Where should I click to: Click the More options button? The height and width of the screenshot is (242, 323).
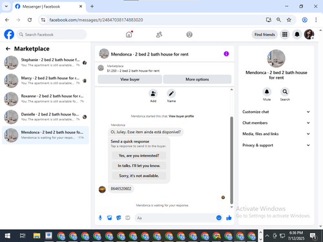click(x=197, y=79)
